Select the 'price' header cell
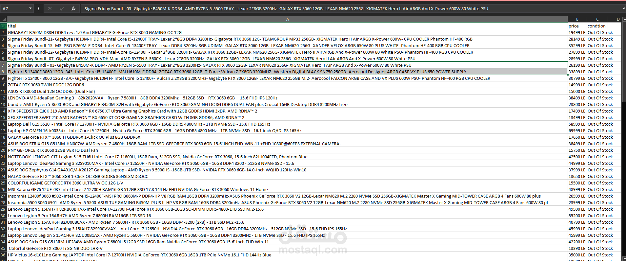626x261 pixels. pyautogui.click(x=577, y=26)
